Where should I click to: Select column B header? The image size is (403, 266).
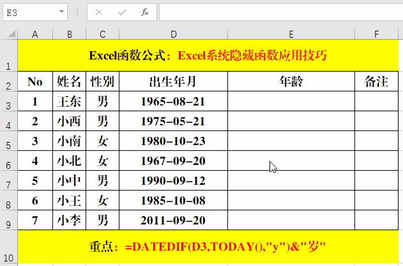click(x=70, y=34)
